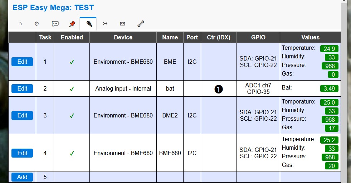Edit task 2 bat device
The width and height of the screenshot is (351, 183).
click(22, 89)
